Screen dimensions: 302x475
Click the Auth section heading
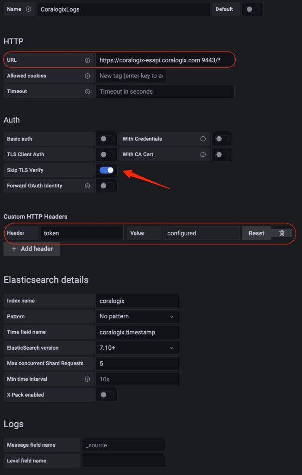coord(12,120)
